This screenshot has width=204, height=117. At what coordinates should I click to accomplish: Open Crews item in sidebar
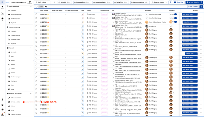pos(12,85)
